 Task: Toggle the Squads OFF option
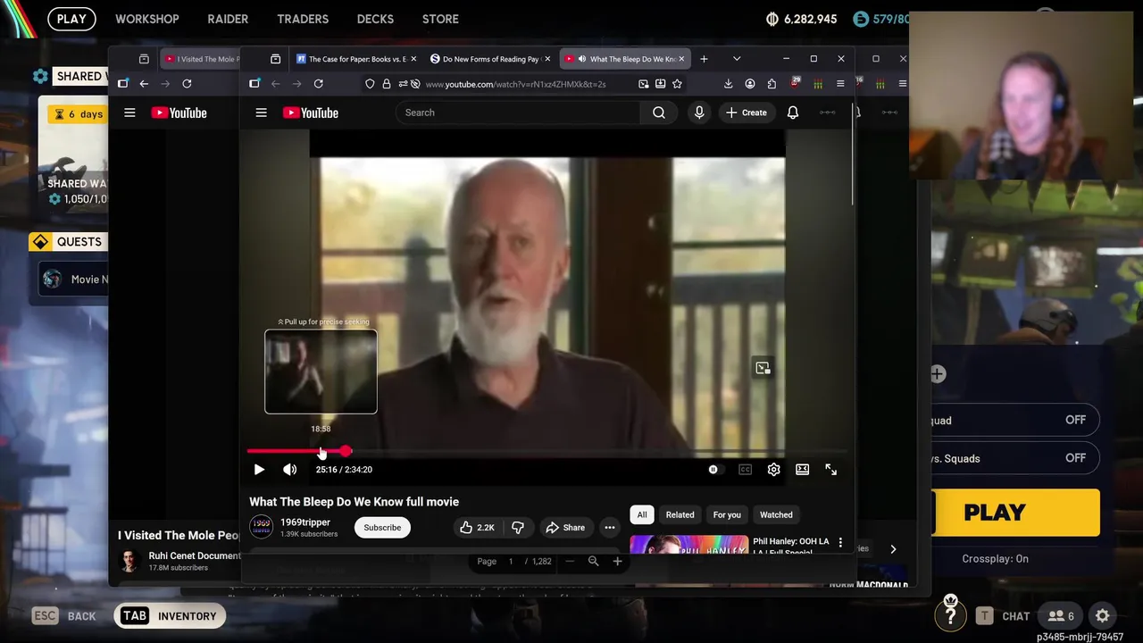[1015, 458]
